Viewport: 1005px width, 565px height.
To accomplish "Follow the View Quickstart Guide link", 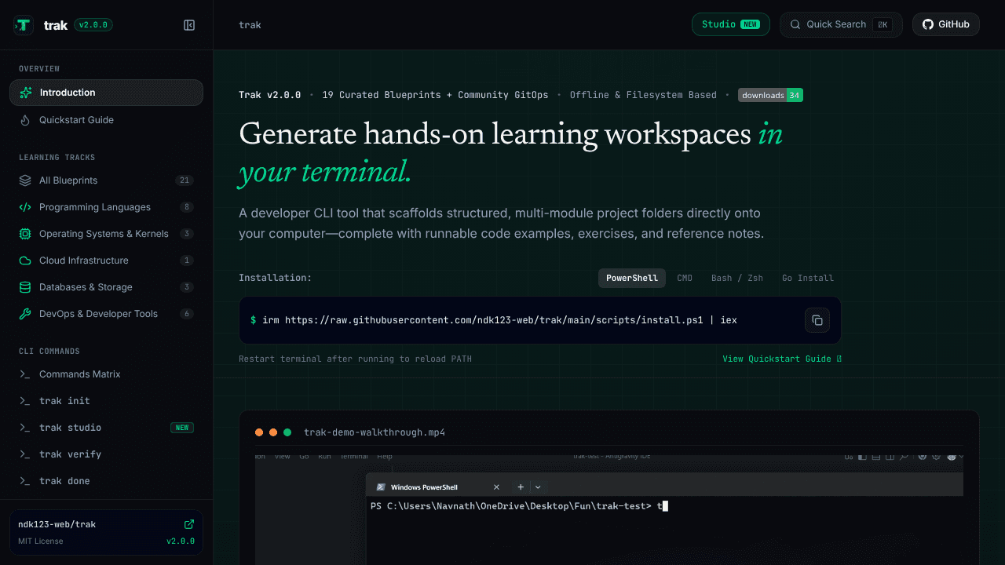I will tap(782, 359).
